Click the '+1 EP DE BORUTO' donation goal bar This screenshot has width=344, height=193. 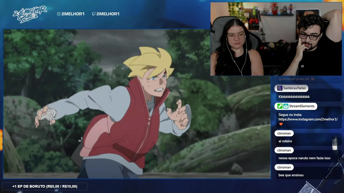pyautogui.click(x=45, y=186)
